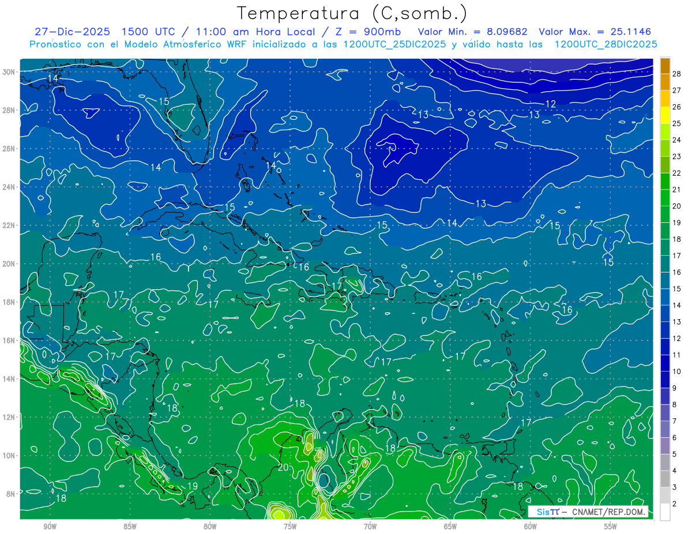
Task: Click the 12N latitude axis label
Action: (x=9, y=417)
